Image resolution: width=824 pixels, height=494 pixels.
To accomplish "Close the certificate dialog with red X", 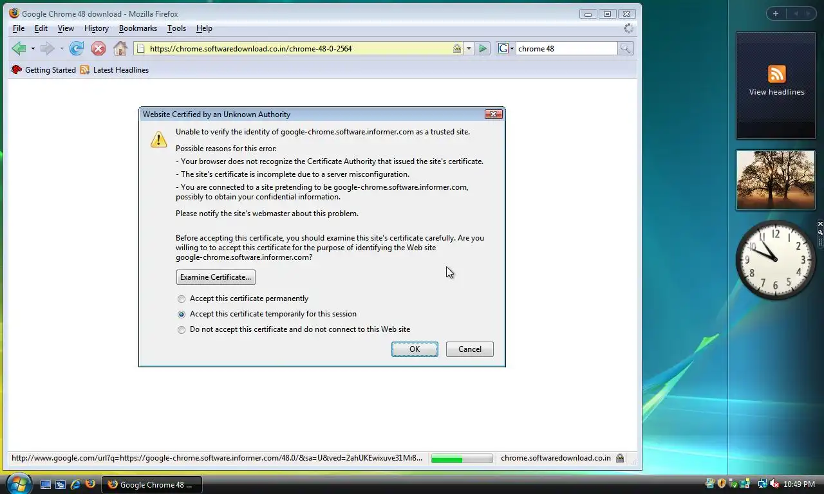I will tap(493, 114).
